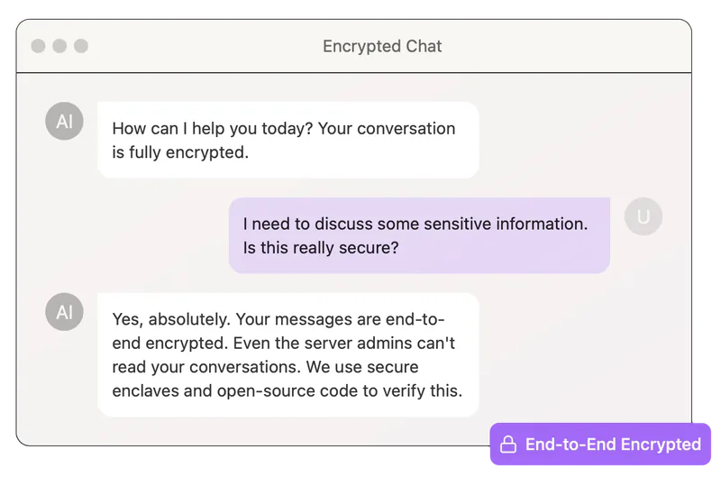Minimize the window using the middle dot
The width and height of the screenshot is (721, 477).
59,46
